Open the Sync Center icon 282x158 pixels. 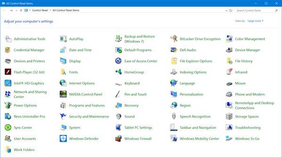(8, 128)
